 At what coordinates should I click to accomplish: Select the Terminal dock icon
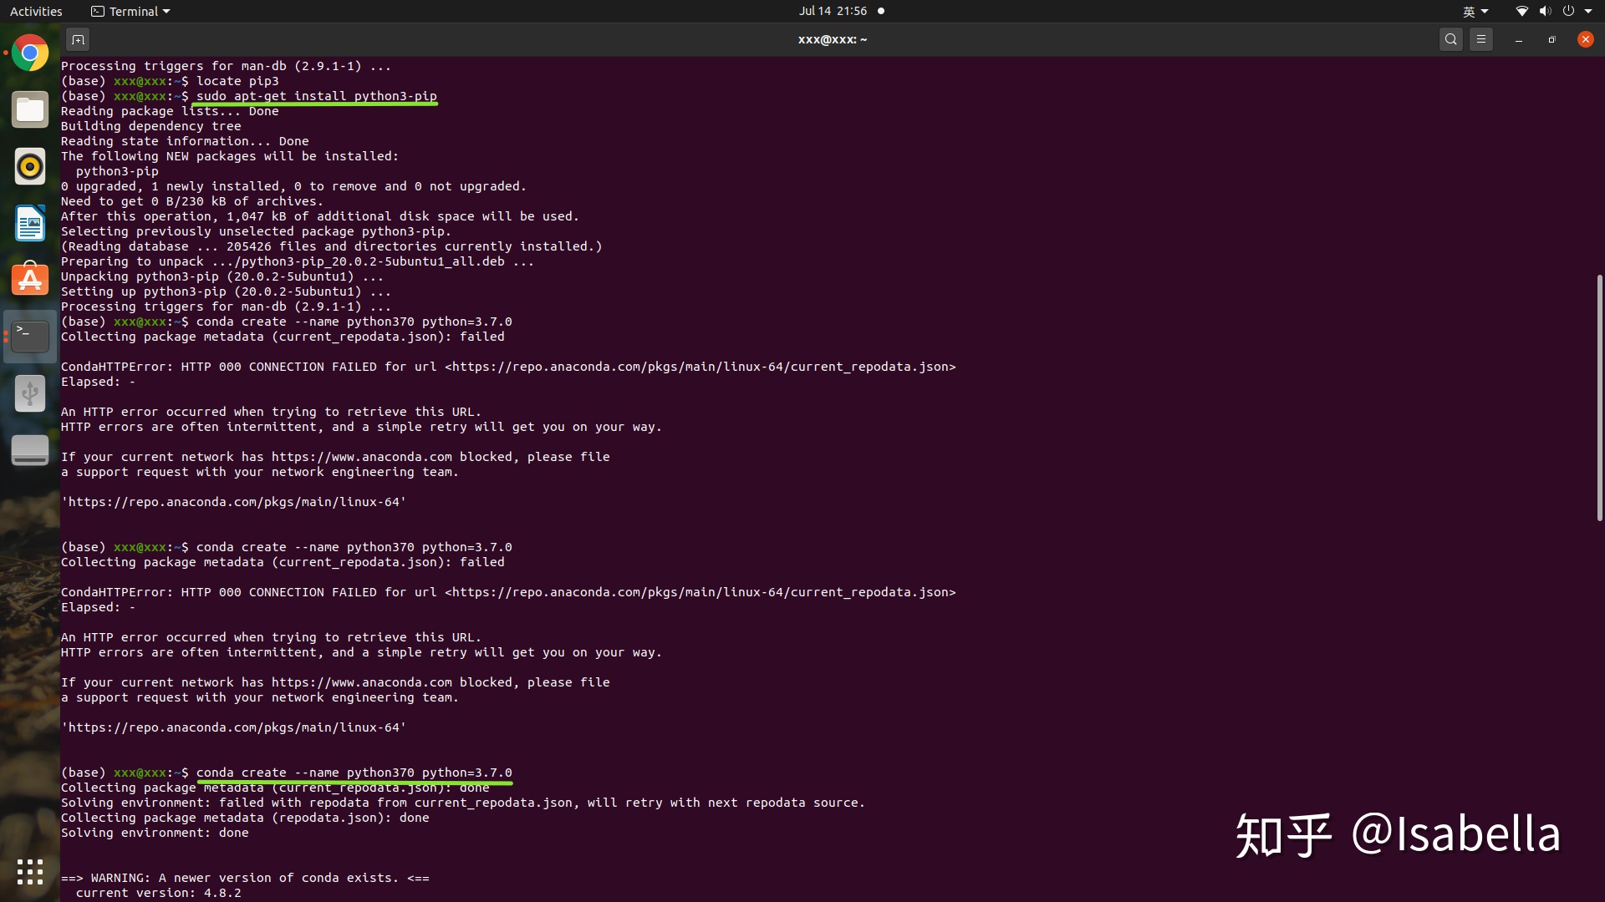30,336
